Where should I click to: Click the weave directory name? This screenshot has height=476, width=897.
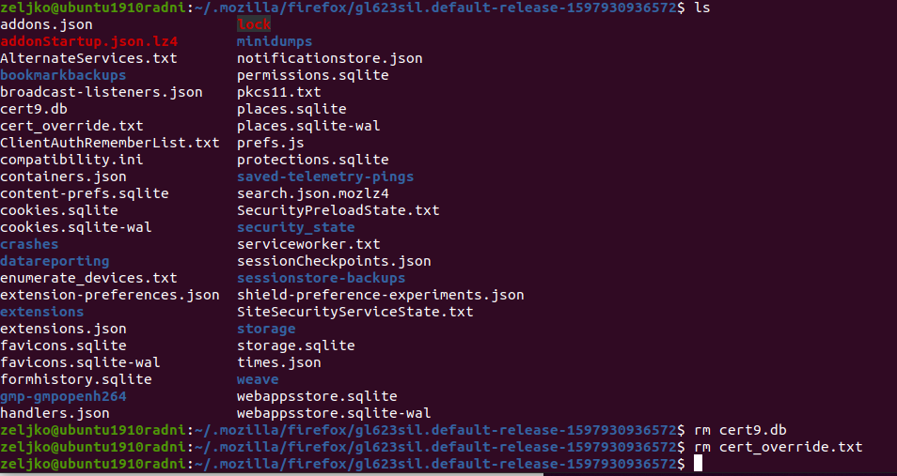[x=258, y=379]
